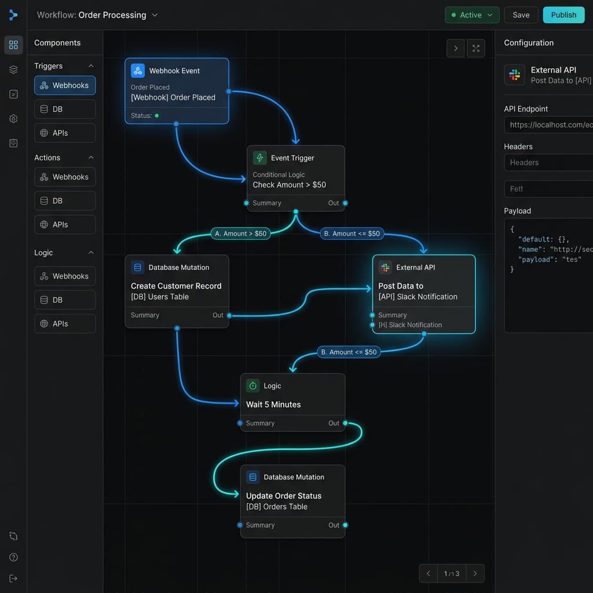Click the '1/13' page indicator
Image resolution: width=593 pixels, height=593 pixels.
(x=452, y=574)
